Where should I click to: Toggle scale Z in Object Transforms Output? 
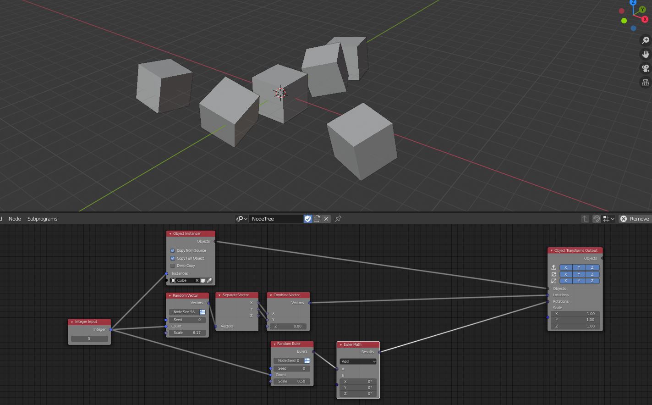592,281
